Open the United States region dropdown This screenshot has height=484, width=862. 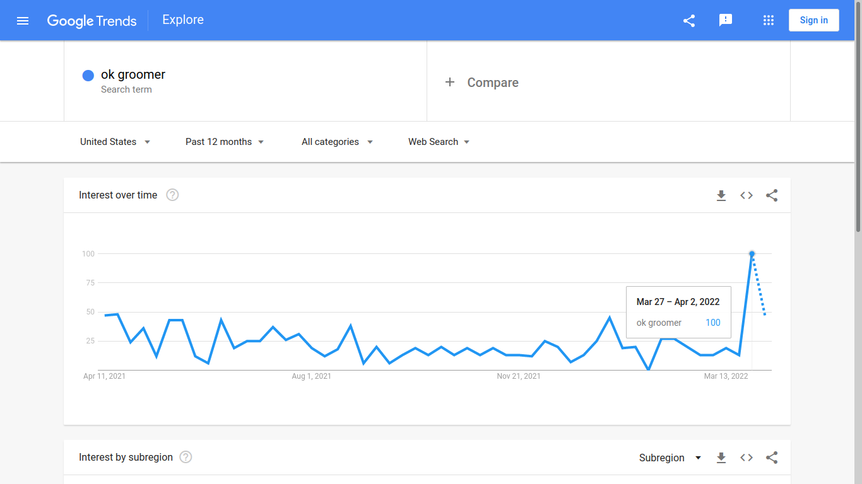pos(115,142)
